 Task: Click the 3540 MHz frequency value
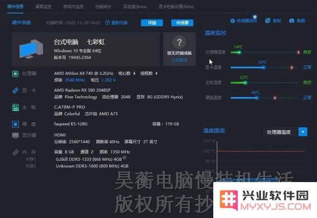74,80
